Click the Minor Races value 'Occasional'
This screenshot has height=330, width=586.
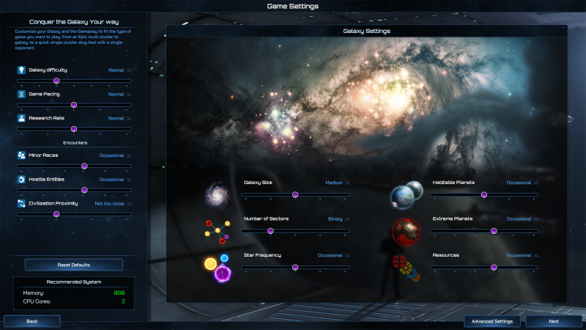(x=111, y=155)
